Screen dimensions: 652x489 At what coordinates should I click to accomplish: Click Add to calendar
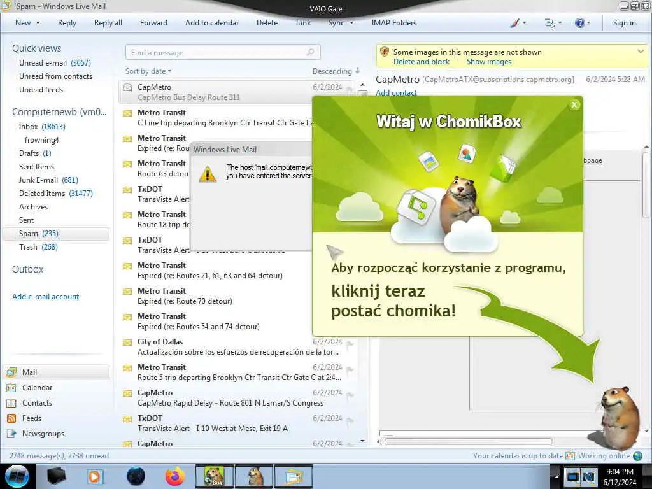pyautogui.click(x=212, y=23)
